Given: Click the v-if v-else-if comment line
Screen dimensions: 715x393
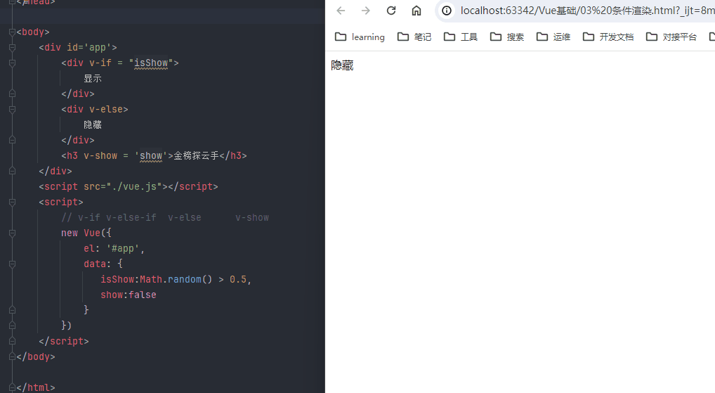Looking at the screenshot, I should click(165, 218).
